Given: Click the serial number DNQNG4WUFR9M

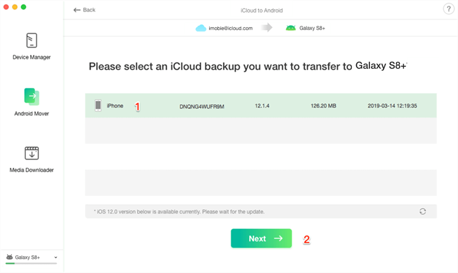Looking at the screenshot, I should click(202, 106).
